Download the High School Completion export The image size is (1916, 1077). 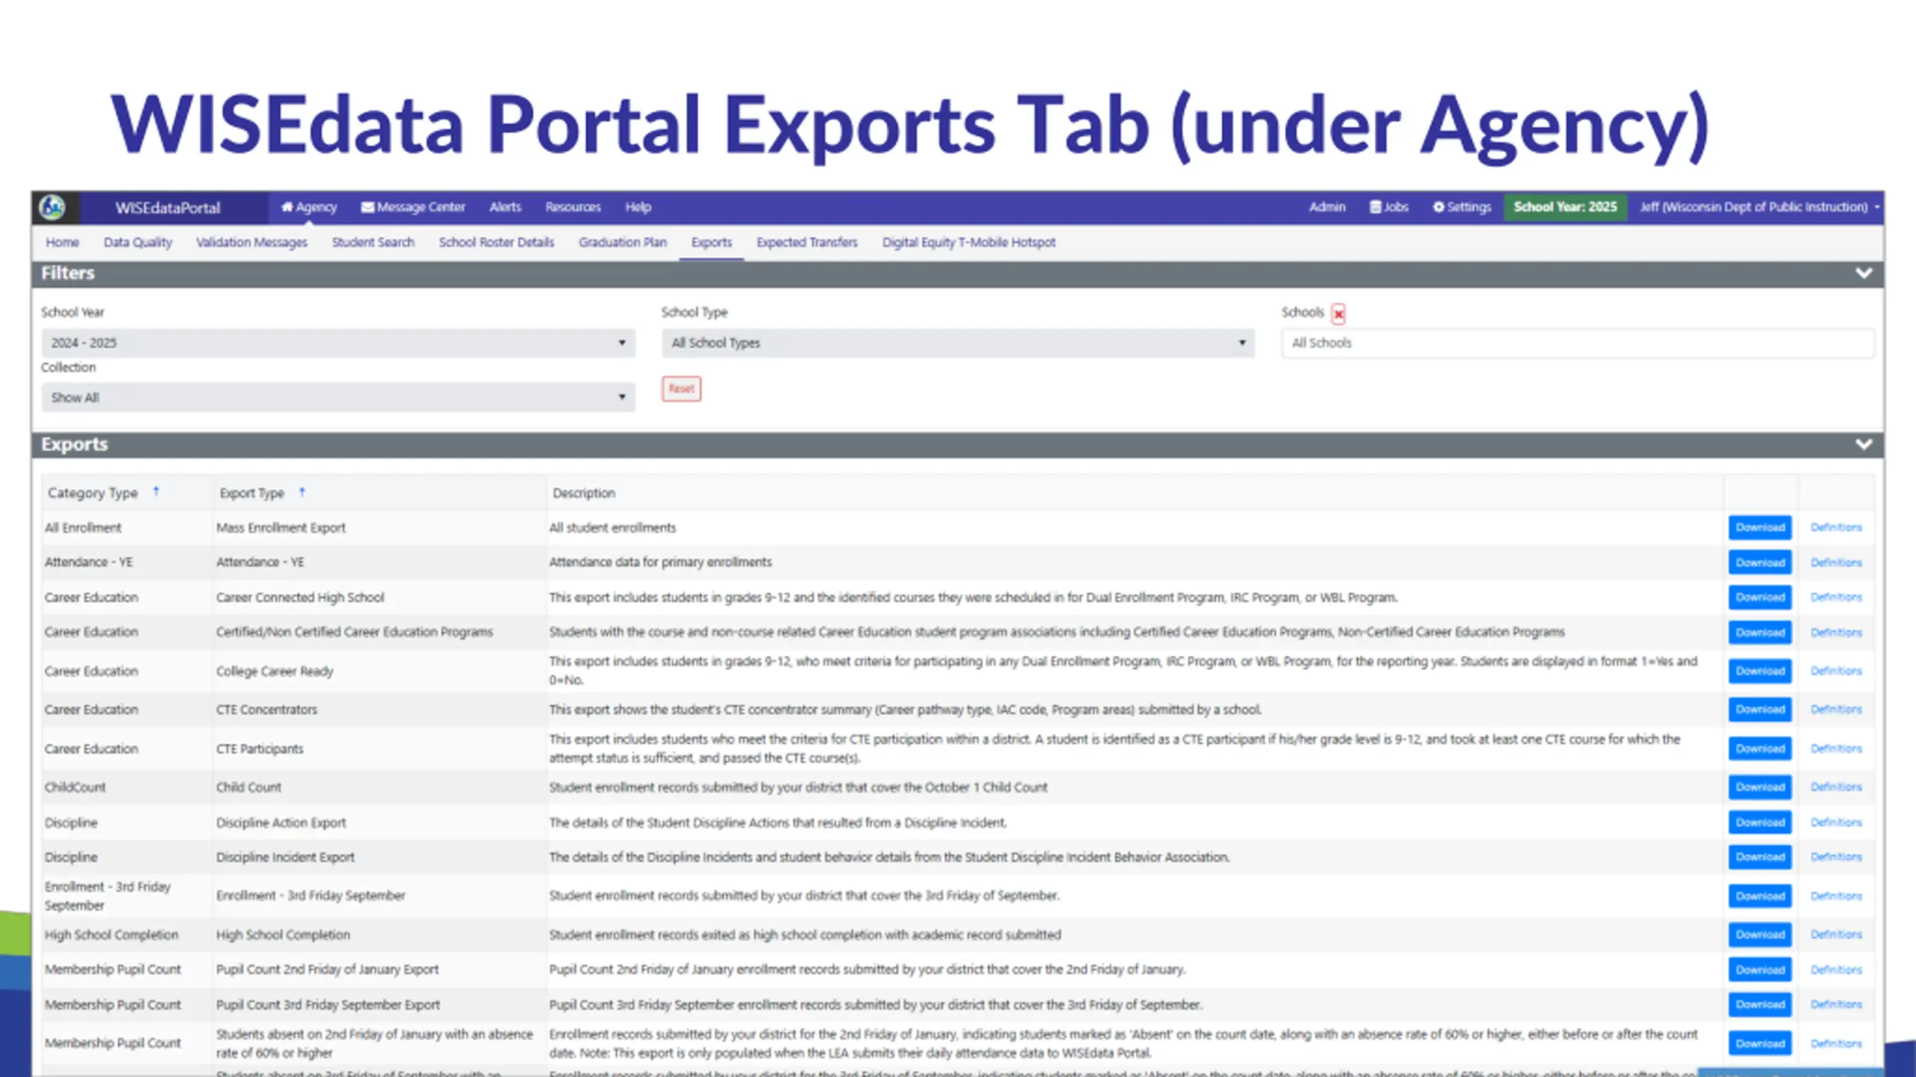[1760, 935]
